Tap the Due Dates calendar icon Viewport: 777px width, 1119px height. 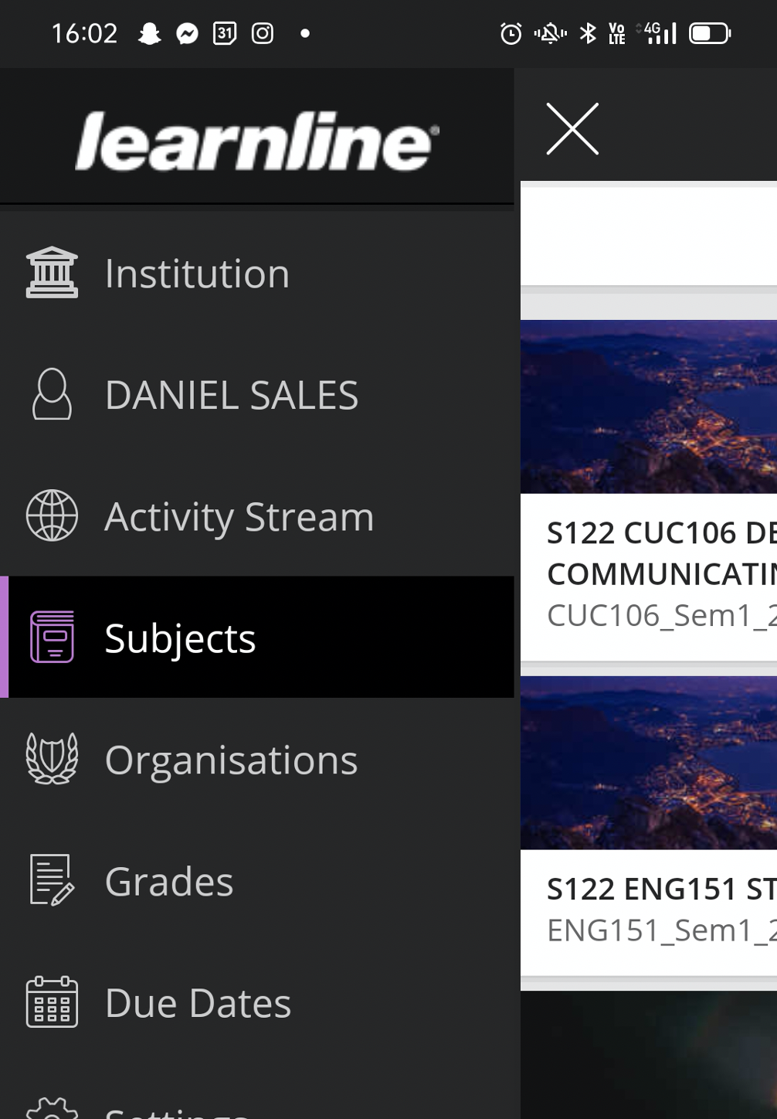click(52, 1002)
